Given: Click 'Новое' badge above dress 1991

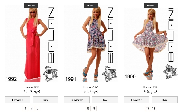Looking at the screenshot, I should 91,6.
